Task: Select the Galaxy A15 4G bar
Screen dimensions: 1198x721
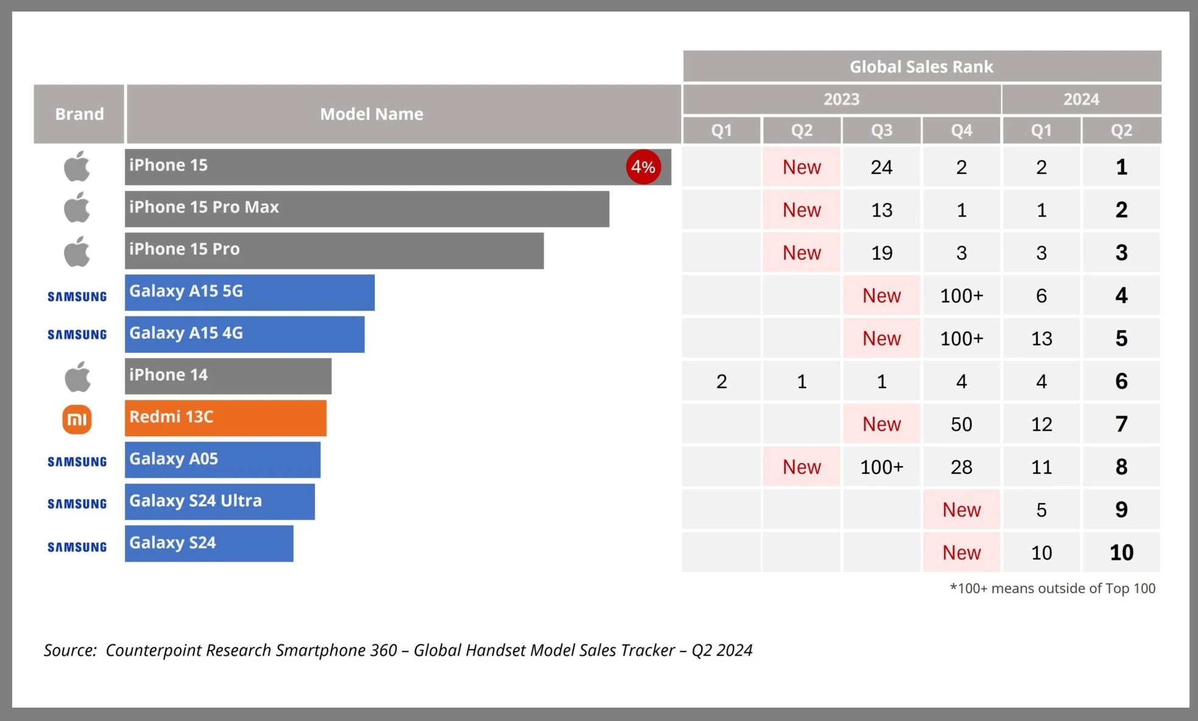Action: 245,334
